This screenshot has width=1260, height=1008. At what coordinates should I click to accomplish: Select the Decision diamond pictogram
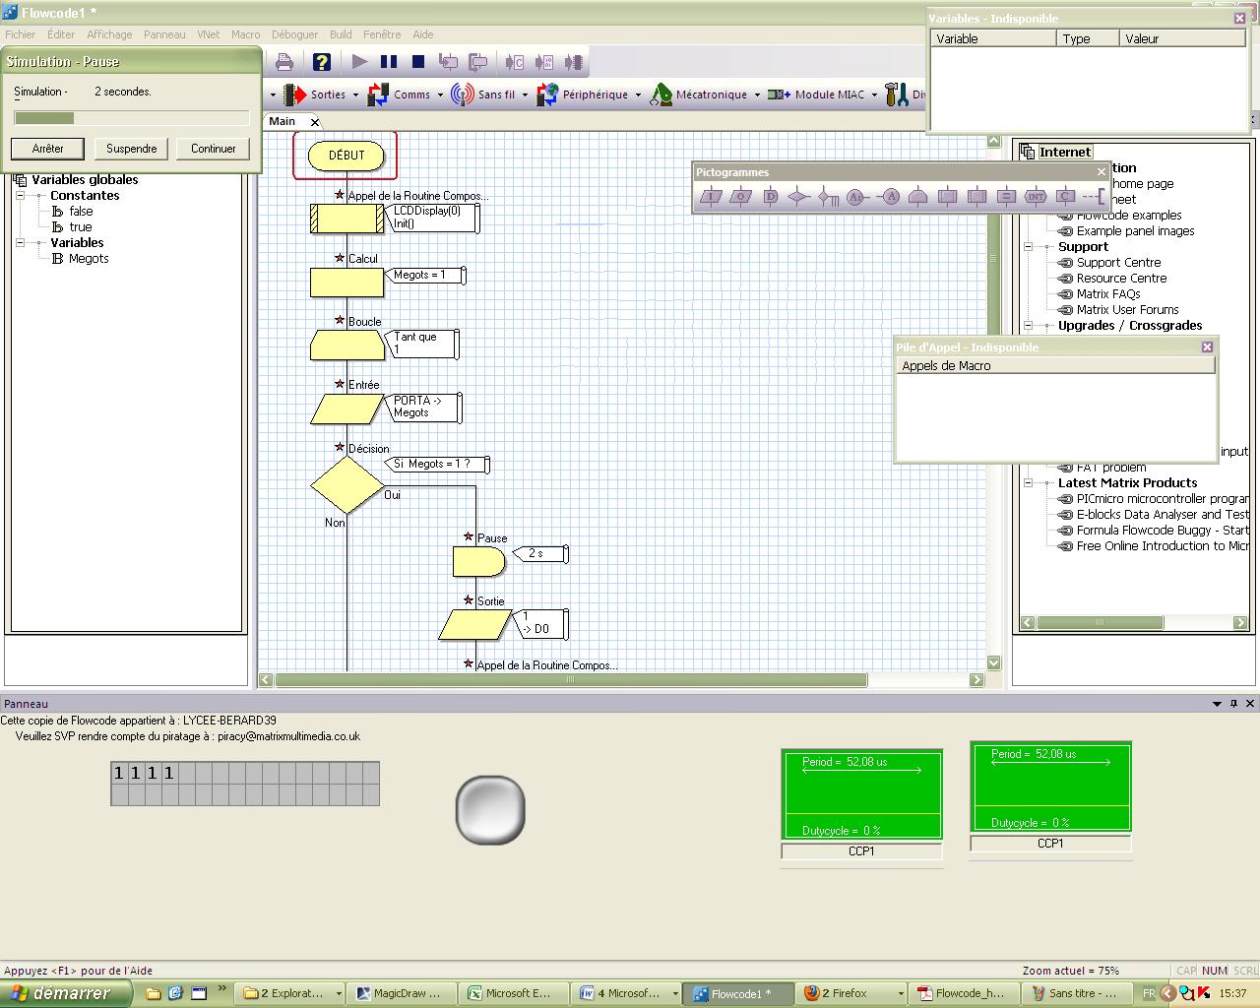pyautogui.click(x=798, y=196)
